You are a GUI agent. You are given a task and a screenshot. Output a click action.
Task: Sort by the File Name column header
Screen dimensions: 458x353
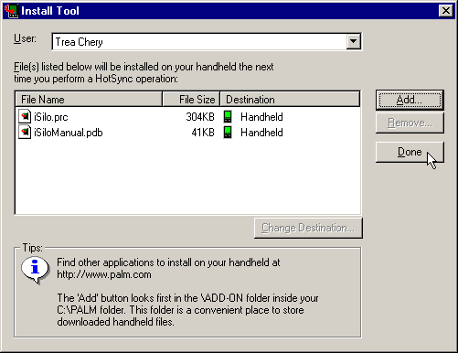89,100
